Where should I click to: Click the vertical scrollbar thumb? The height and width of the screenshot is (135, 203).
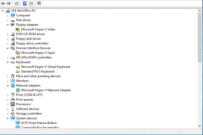pyautogui.click(x=200, y=38)
